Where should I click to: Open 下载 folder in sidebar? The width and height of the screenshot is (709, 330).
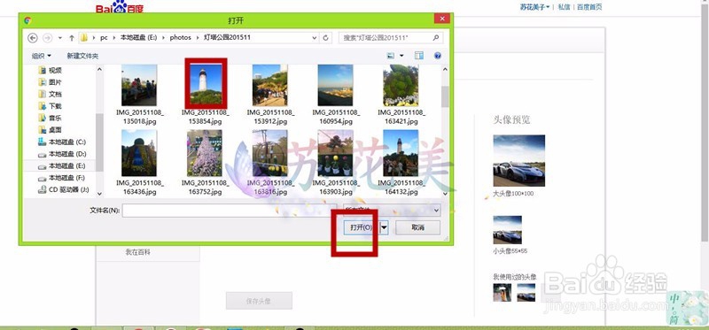coord(51,106)
